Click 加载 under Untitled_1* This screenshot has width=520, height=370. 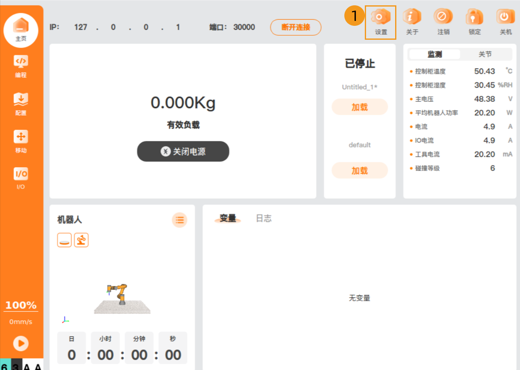[359, 107]
